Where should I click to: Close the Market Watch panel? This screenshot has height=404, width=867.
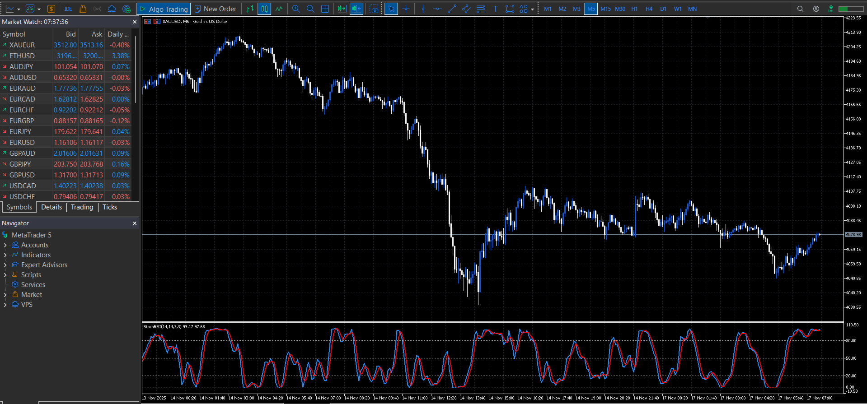(x=134, y=22)
